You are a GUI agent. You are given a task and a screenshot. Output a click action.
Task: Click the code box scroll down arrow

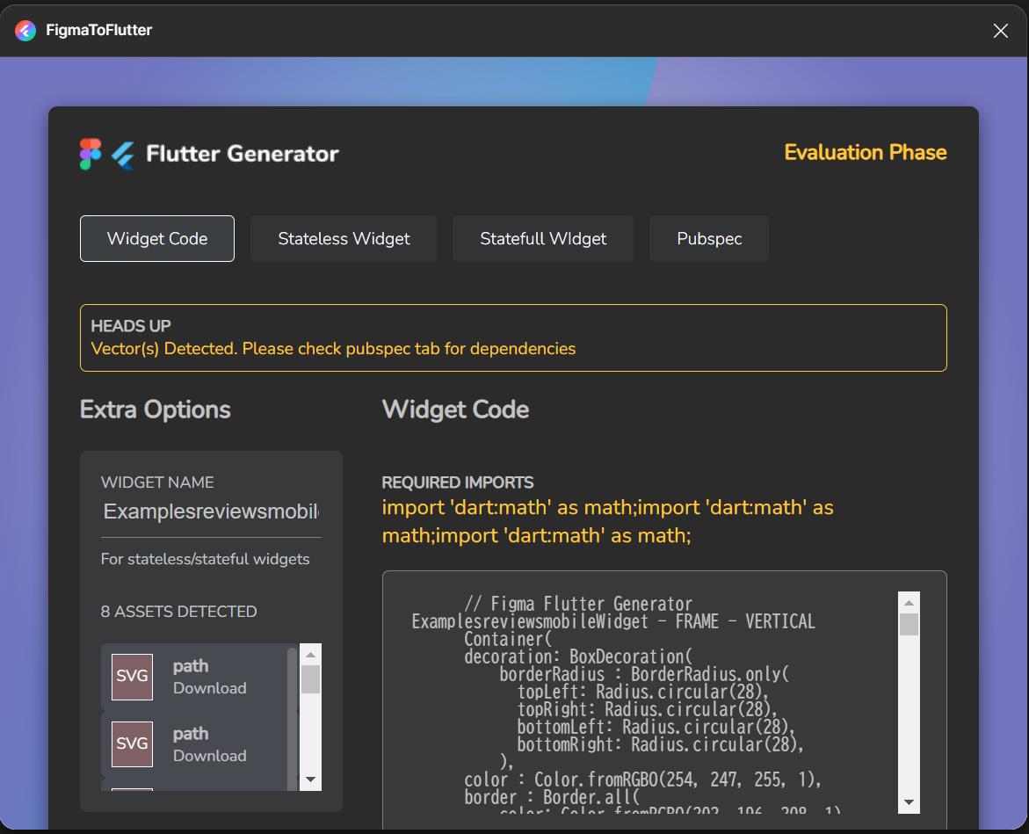909,801
